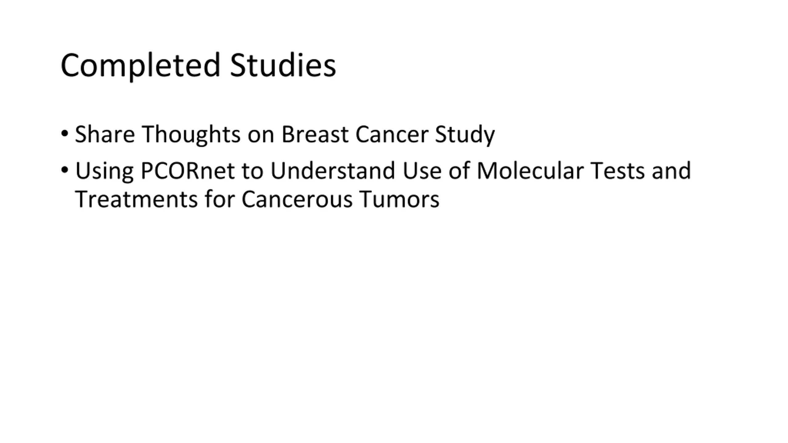788x443 pixels.
Task: Click the word PCORnet in the second bullet
Action: [x=188, y=170]
